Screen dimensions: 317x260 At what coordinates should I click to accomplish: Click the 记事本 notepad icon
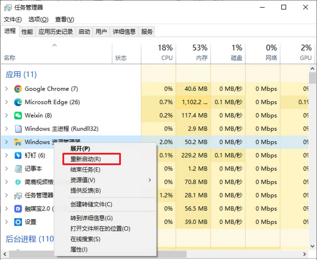point(18,169)
